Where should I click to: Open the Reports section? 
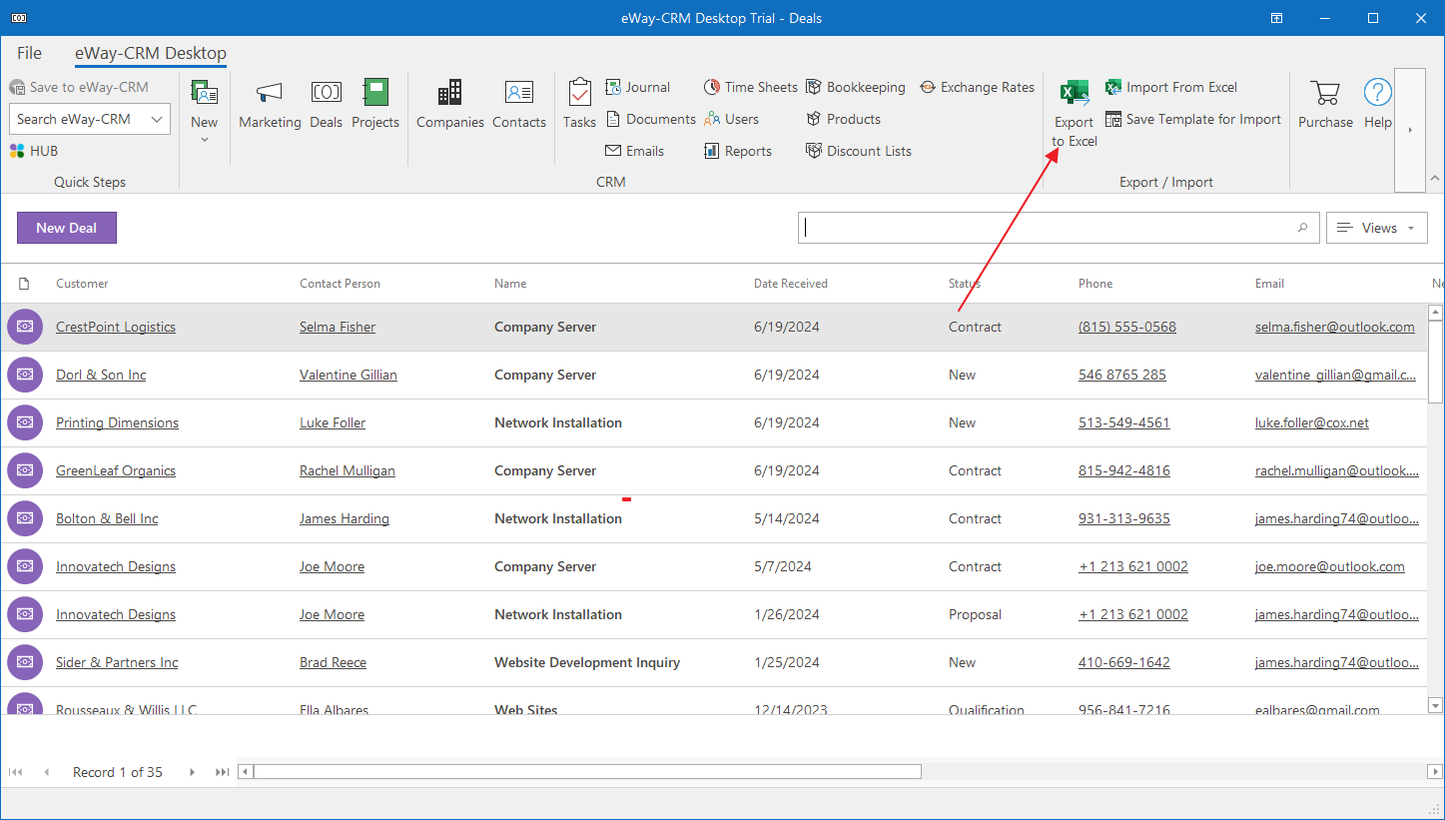(x=738, y=151)
